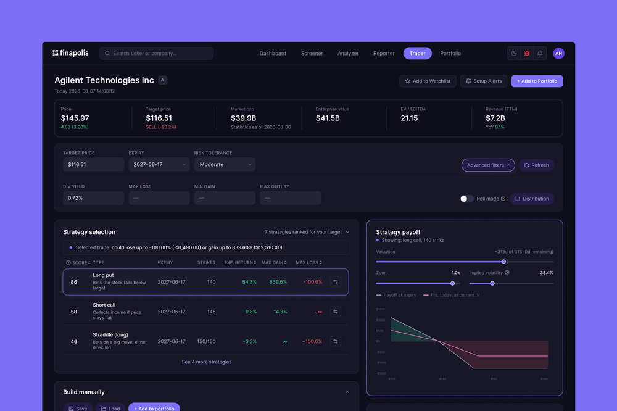The height and width of the screenshot is (411, 617).
Task: Adjust the Valuation slider handle
Action: [503, 262]
